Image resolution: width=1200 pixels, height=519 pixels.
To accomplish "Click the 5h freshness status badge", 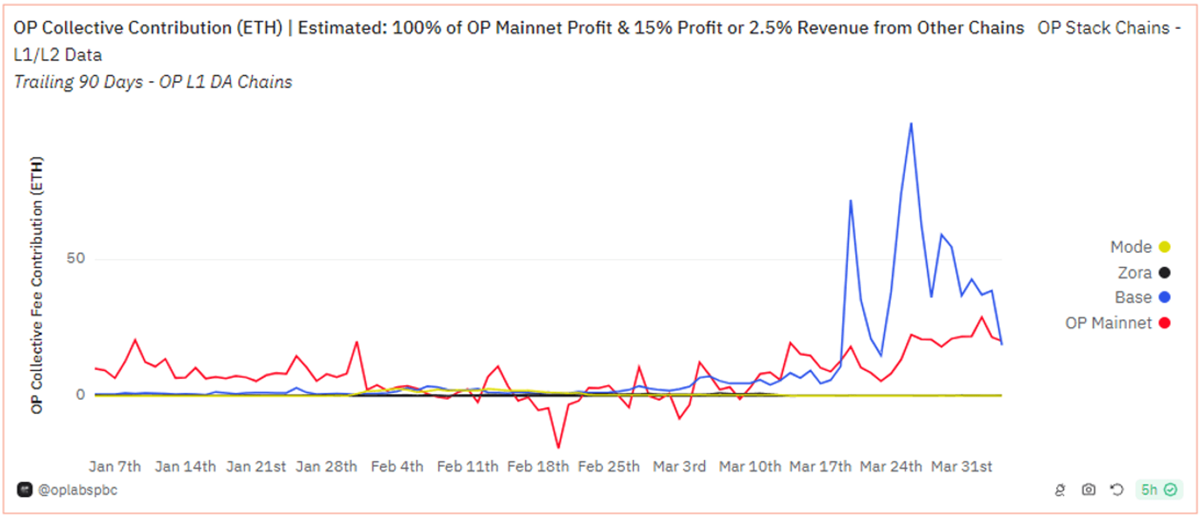I will 1159,490.
